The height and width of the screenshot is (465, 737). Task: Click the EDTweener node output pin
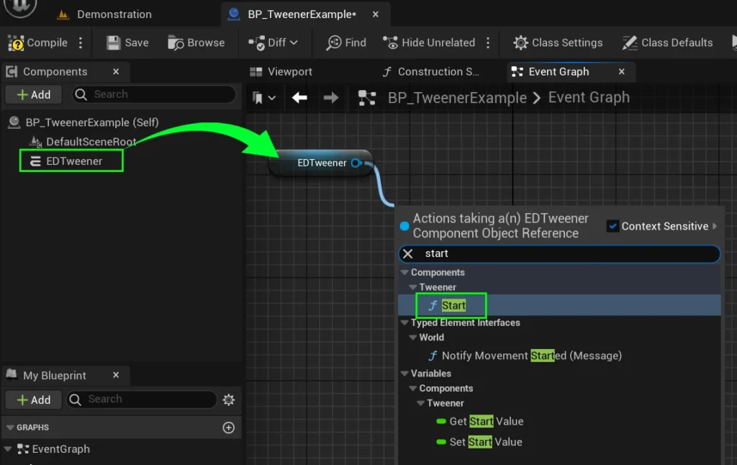[x=356, y=163]
